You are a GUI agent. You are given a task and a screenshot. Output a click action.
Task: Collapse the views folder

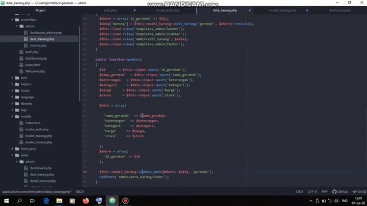click(x=12, y=155)
